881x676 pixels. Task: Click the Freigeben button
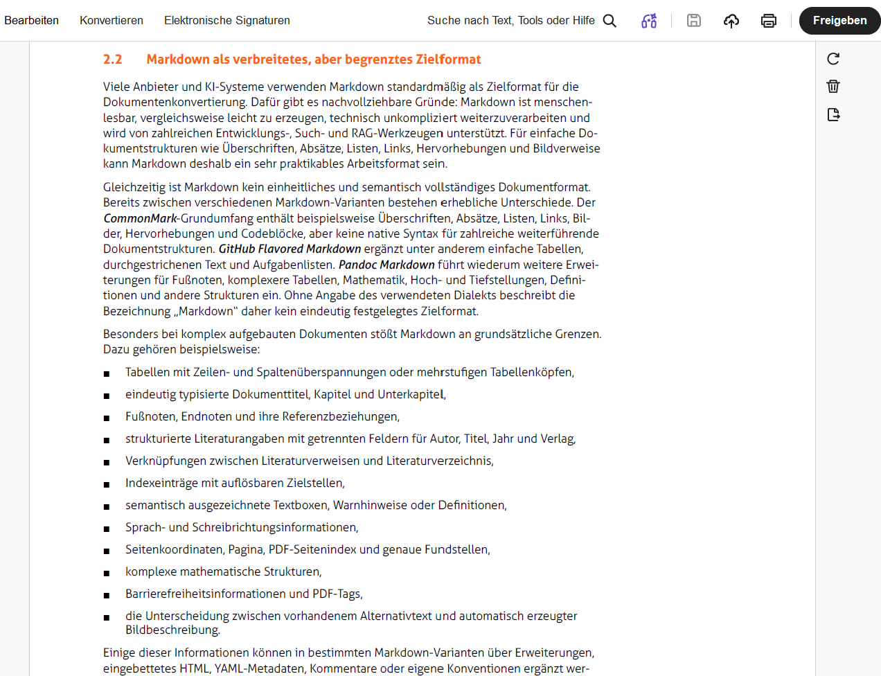tap(840, 21)
